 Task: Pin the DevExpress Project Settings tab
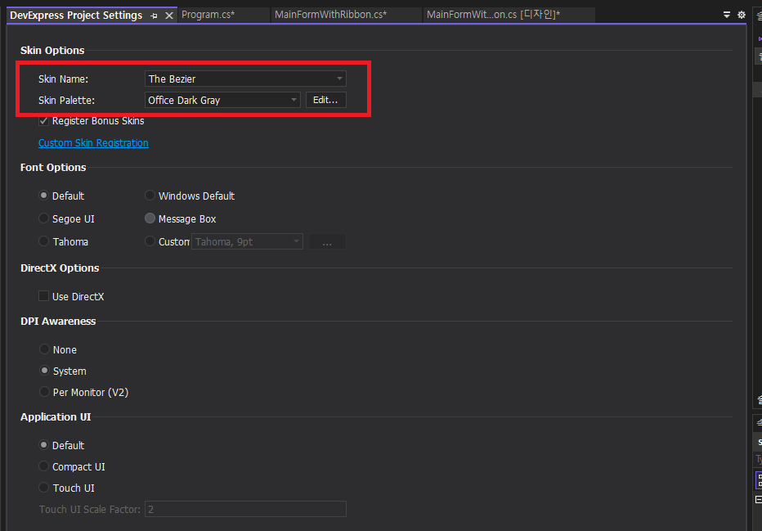[x=154, y=16]
